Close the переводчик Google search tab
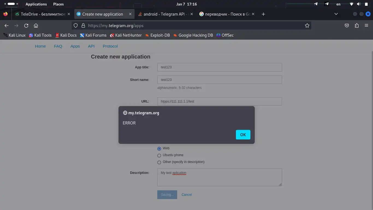The image size is (373, 210). tap(253, 14)
